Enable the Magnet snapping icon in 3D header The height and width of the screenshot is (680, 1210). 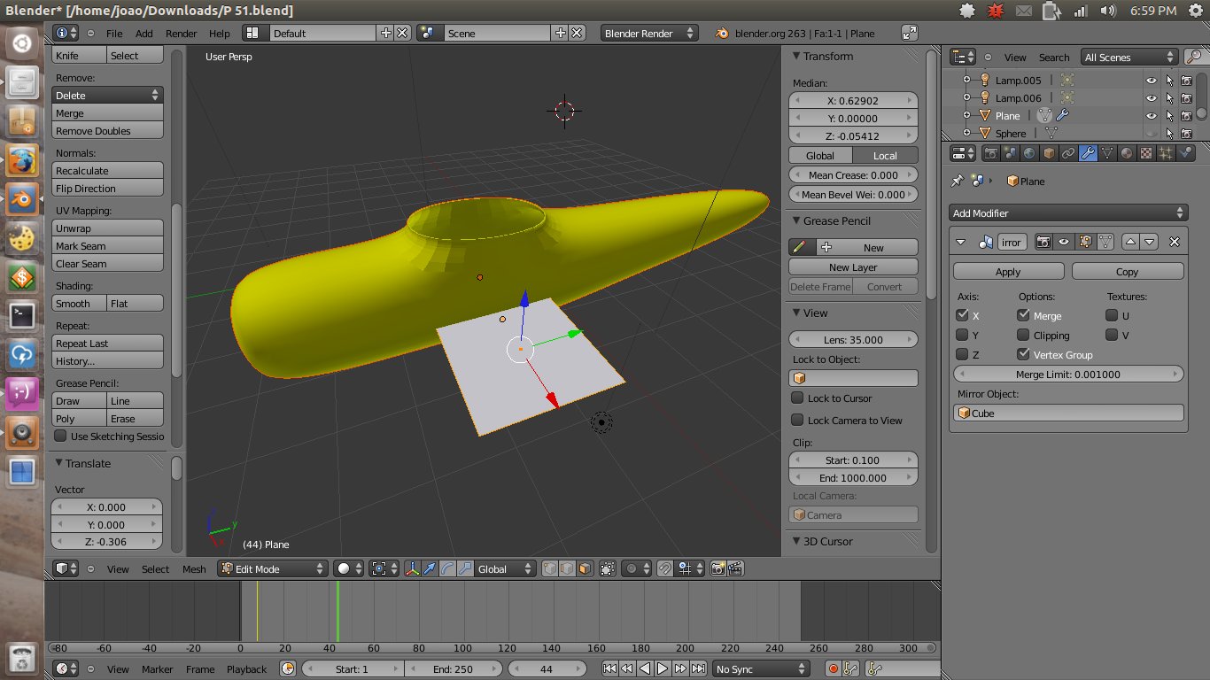click(664, 569)
